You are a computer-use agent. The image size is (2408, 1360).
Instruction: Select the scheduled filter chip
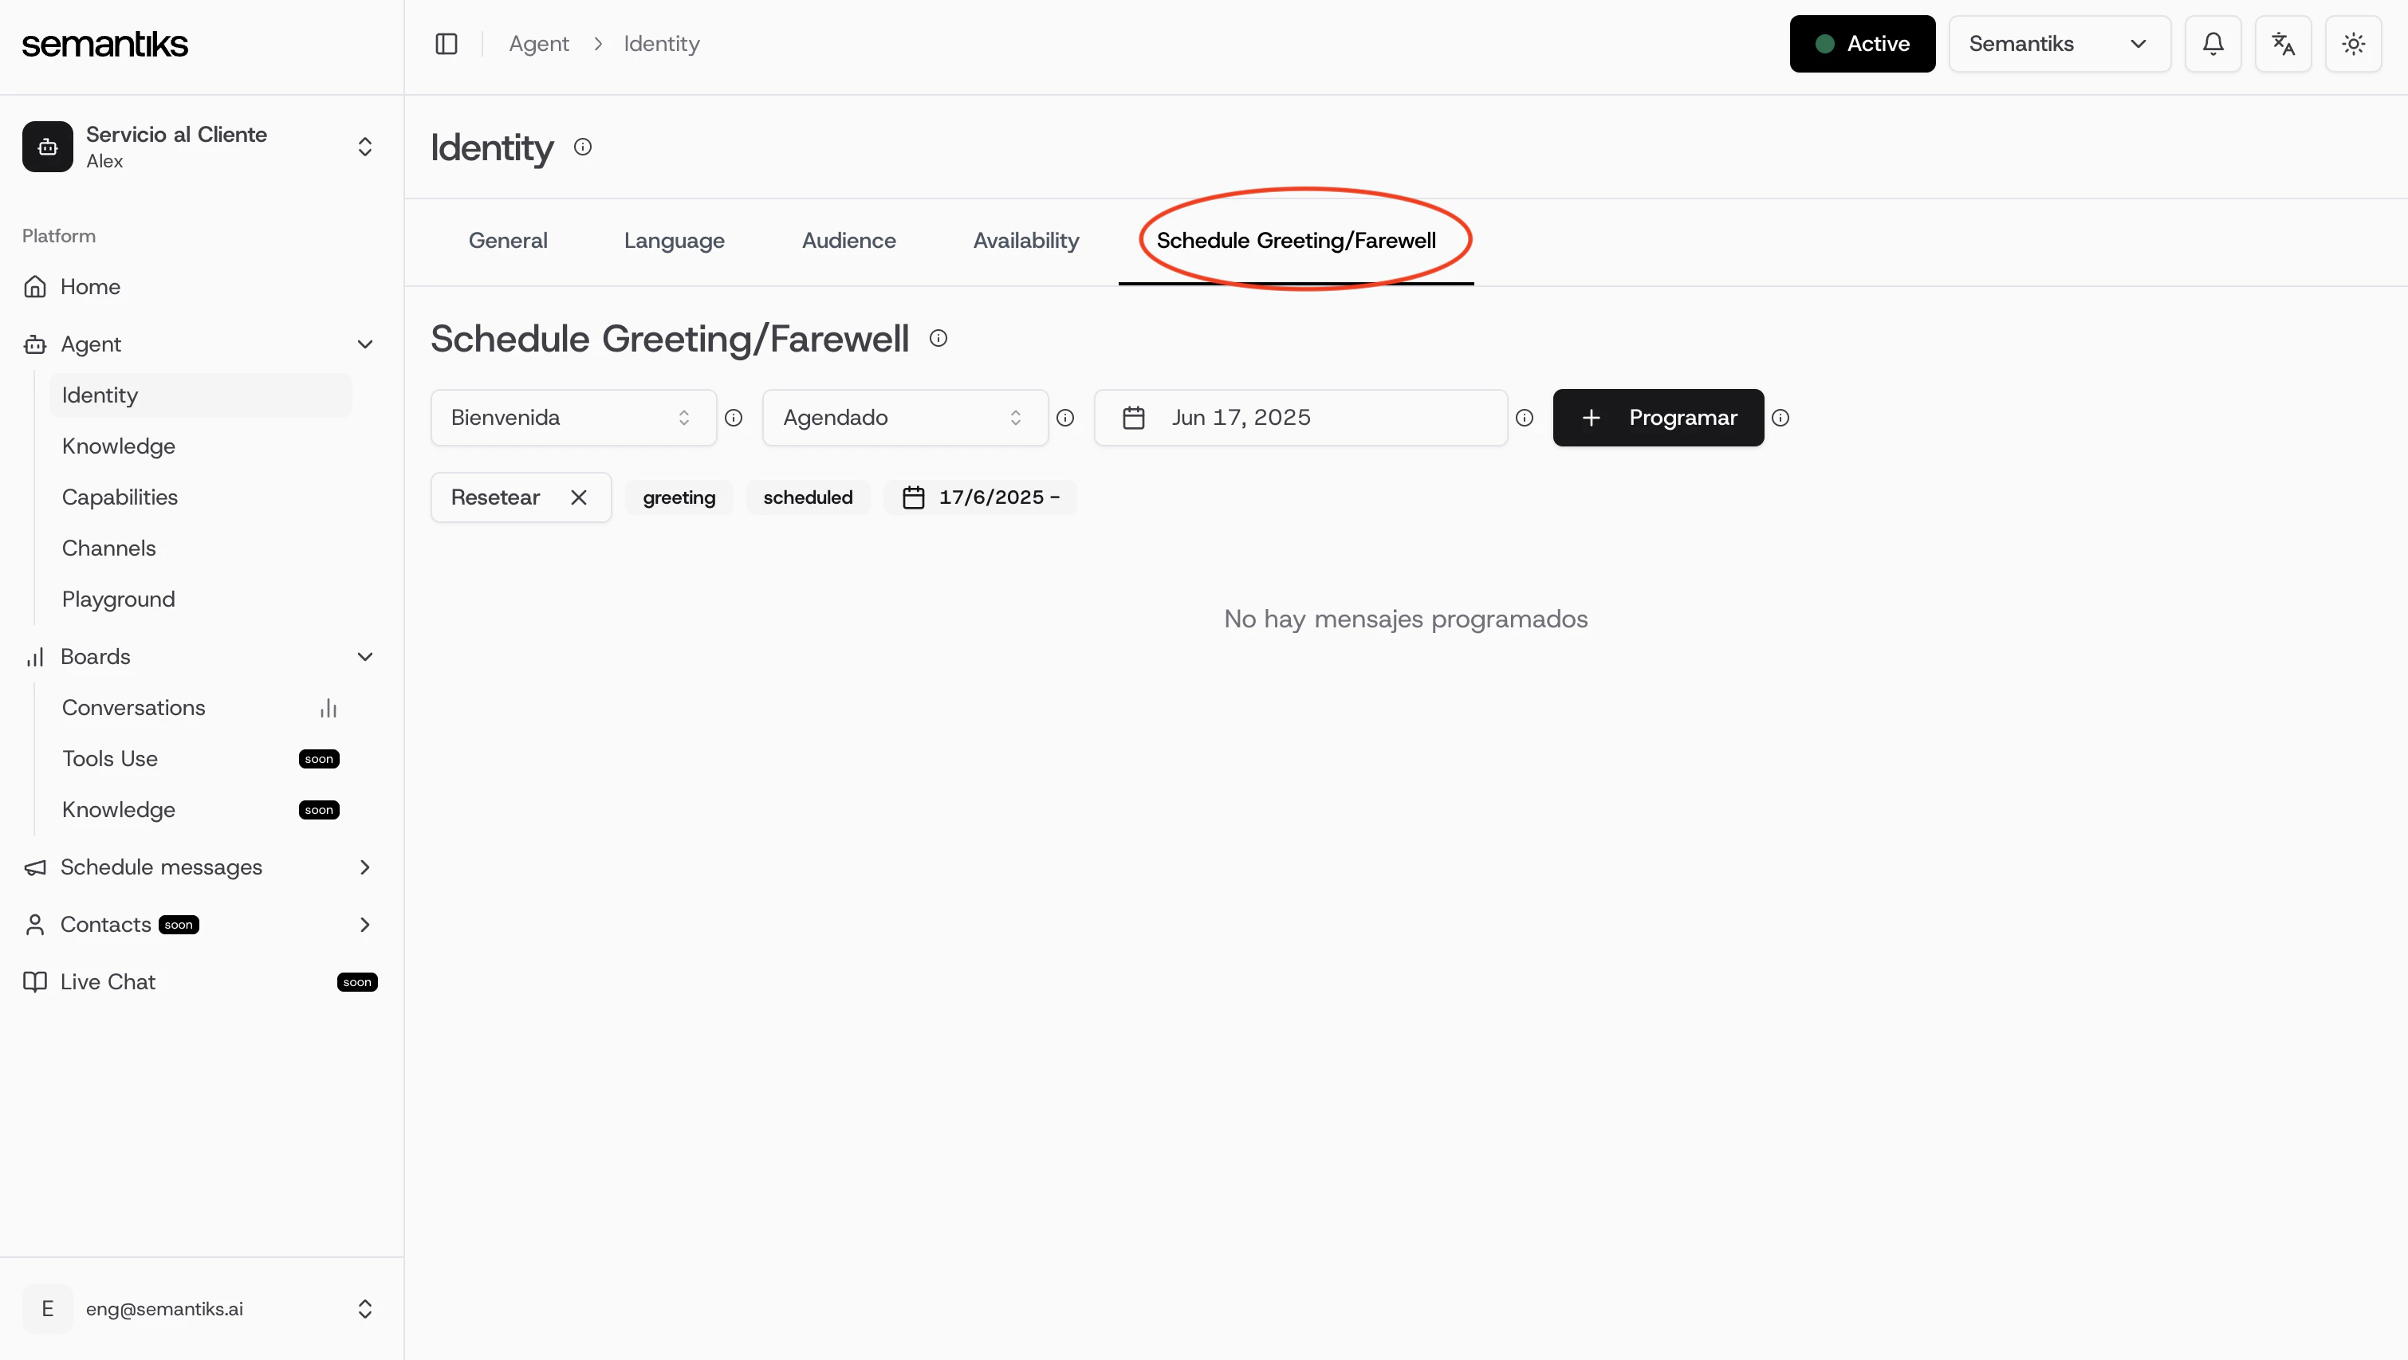click(808, 497)
